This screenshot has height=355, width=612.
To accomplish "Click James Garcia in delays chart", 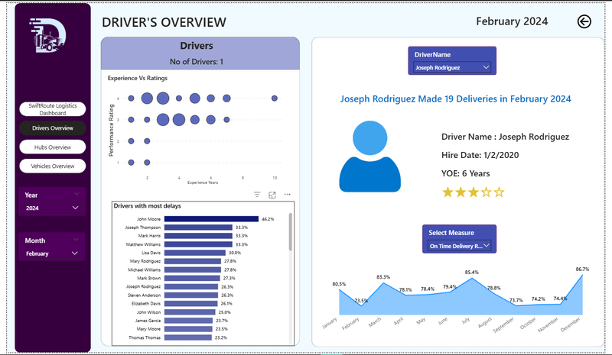I will click(148, 321).
